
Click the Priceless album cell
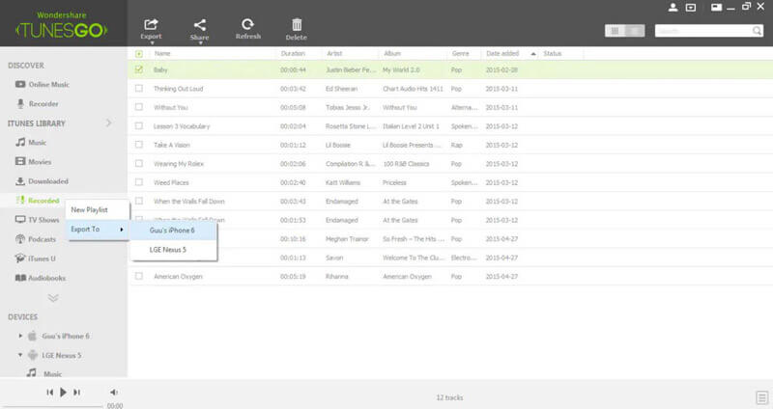[394, 182]
